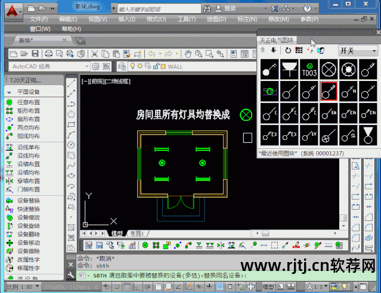
Task: Open the 文件(F) menu
Action: pos(39,19)
